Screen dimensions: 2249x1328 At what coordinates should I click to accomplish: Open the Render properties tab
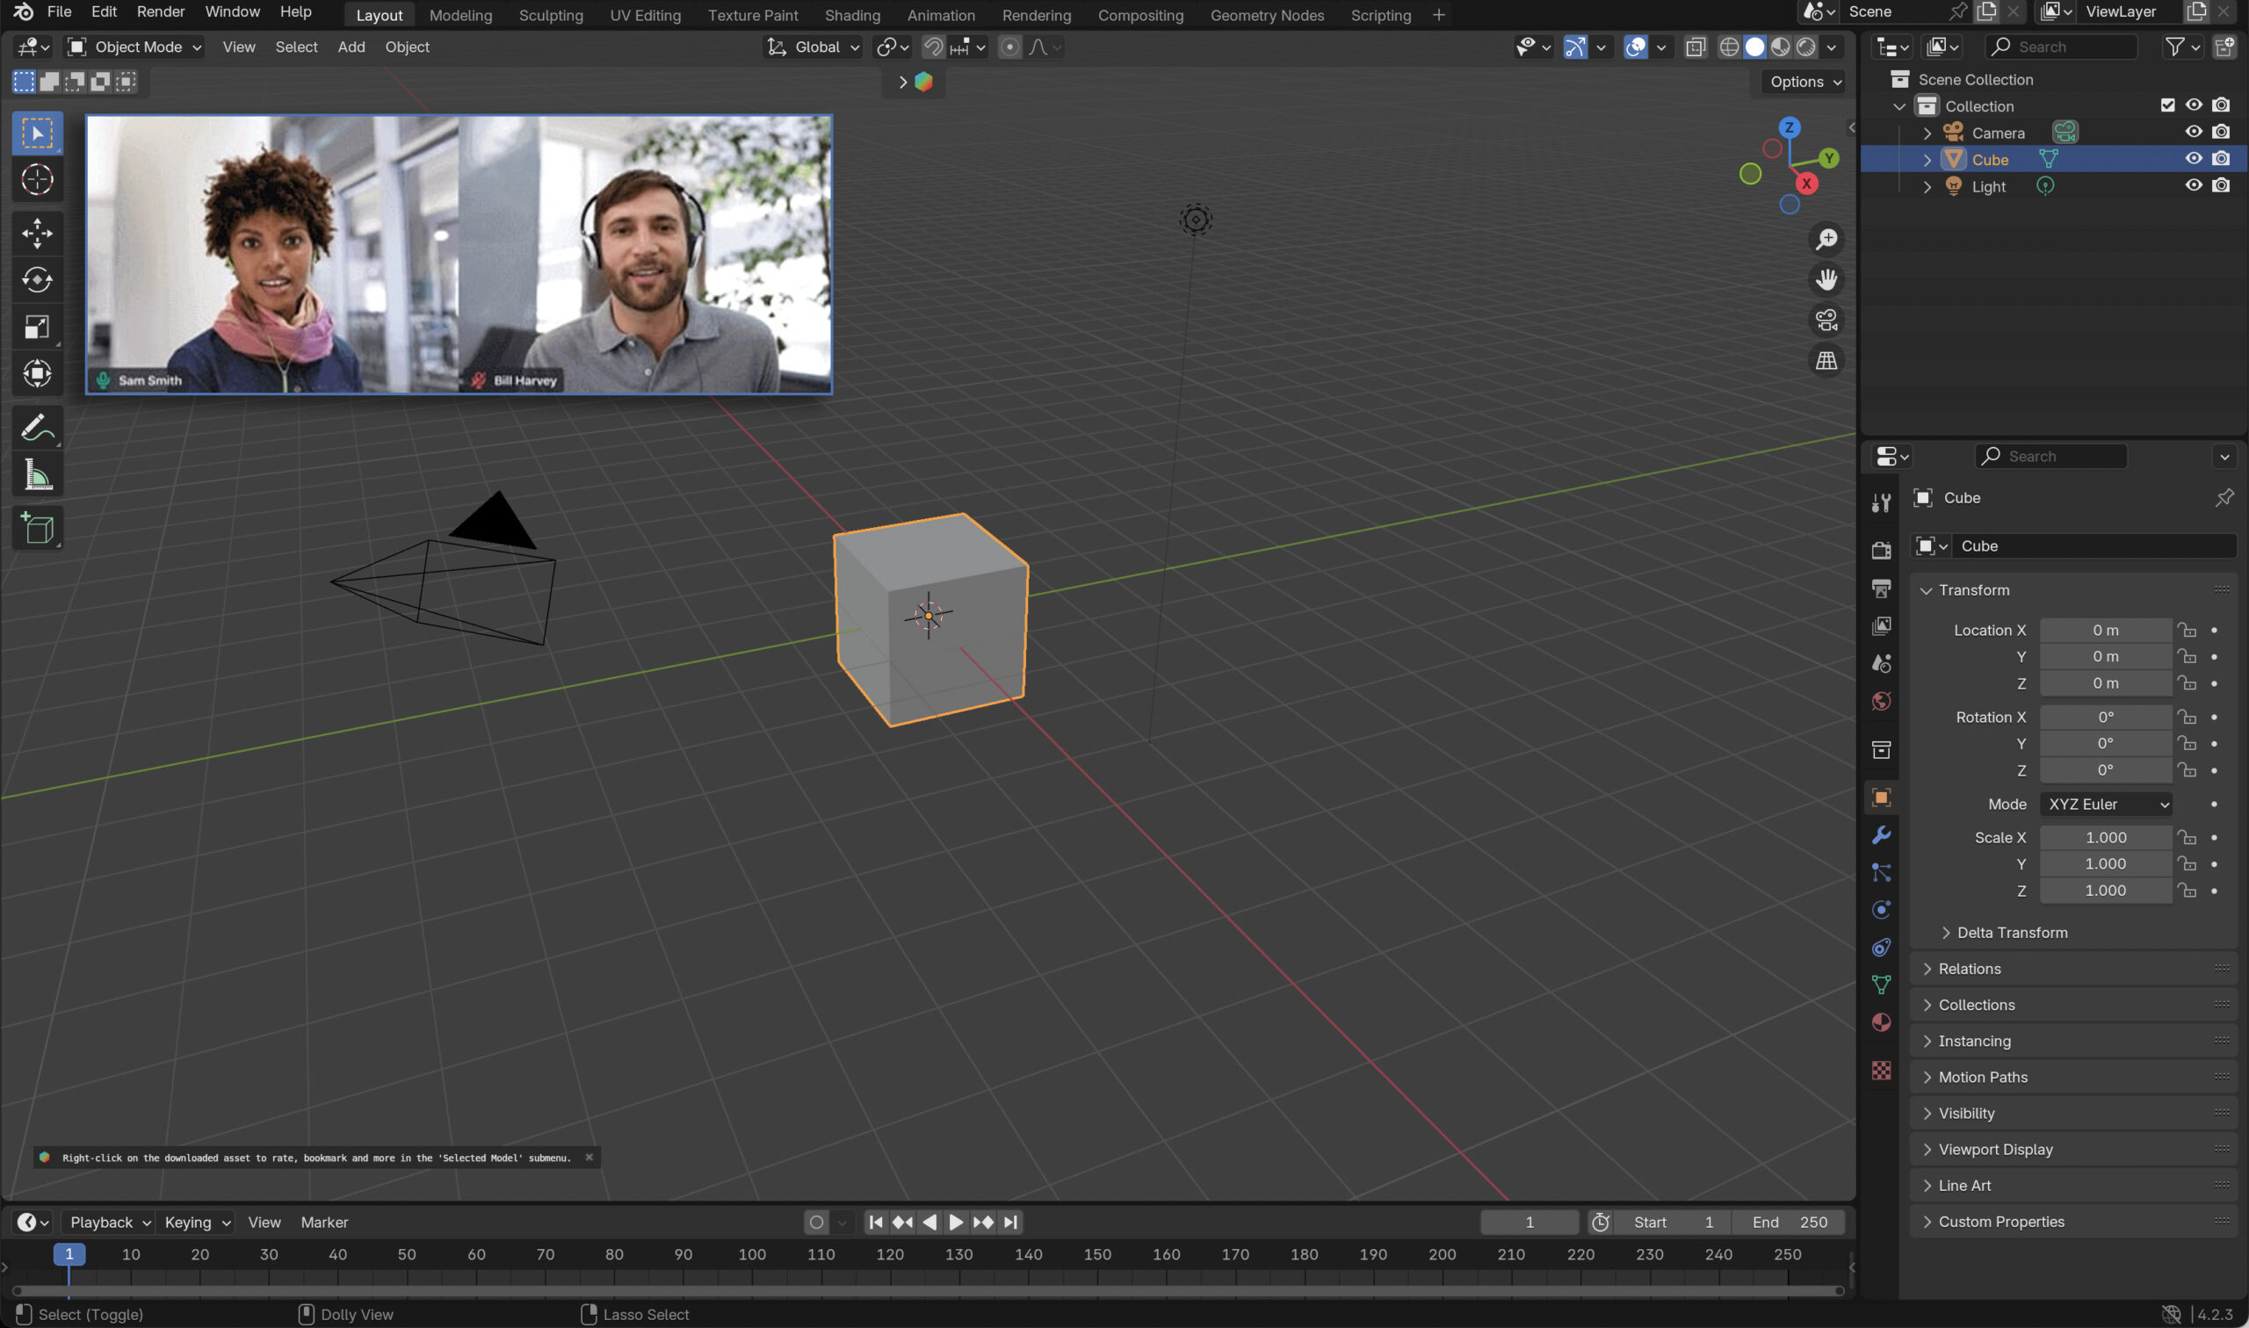(x=1881, y=551)
